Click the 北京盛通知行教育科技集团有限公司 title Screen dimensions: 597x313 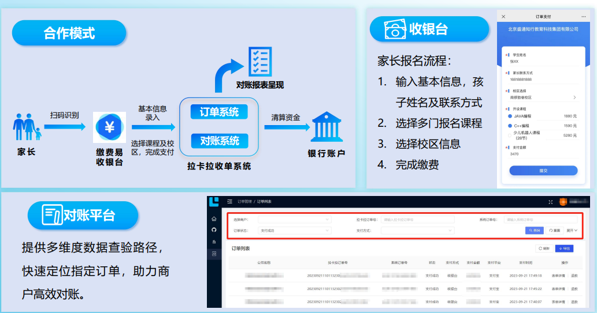click(x=543, y=29)
